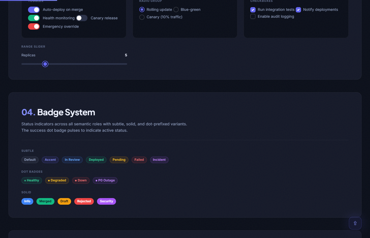
Task: Enable the Canary release toggle
Action: [82, 18]
